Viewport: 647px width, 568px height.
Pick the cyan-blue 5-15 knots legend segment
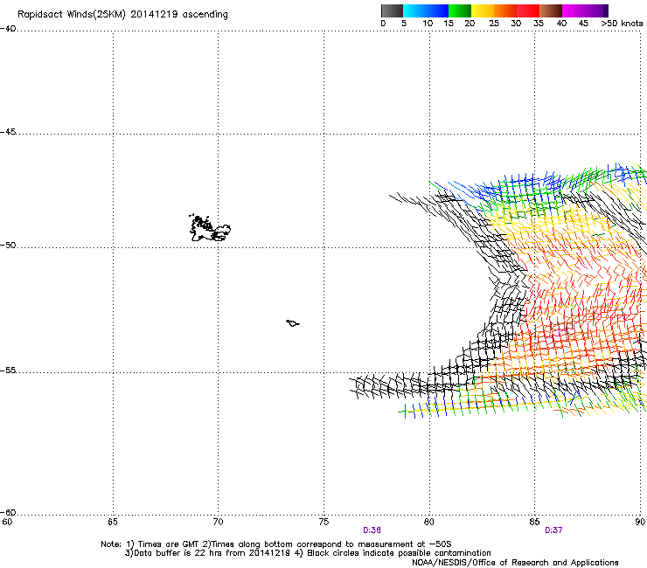point(426,10)
